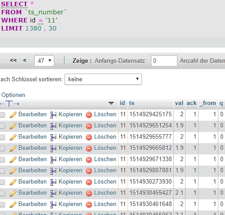Click copy icon for row 1514930273930

53,182
